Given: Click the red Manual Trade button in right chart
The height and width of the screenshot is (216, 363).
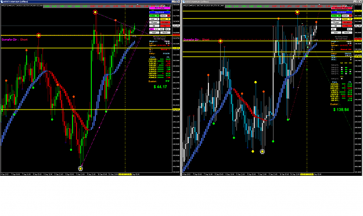Looking at the screenshot, I should pyautogui.click(x=342, y=8).
